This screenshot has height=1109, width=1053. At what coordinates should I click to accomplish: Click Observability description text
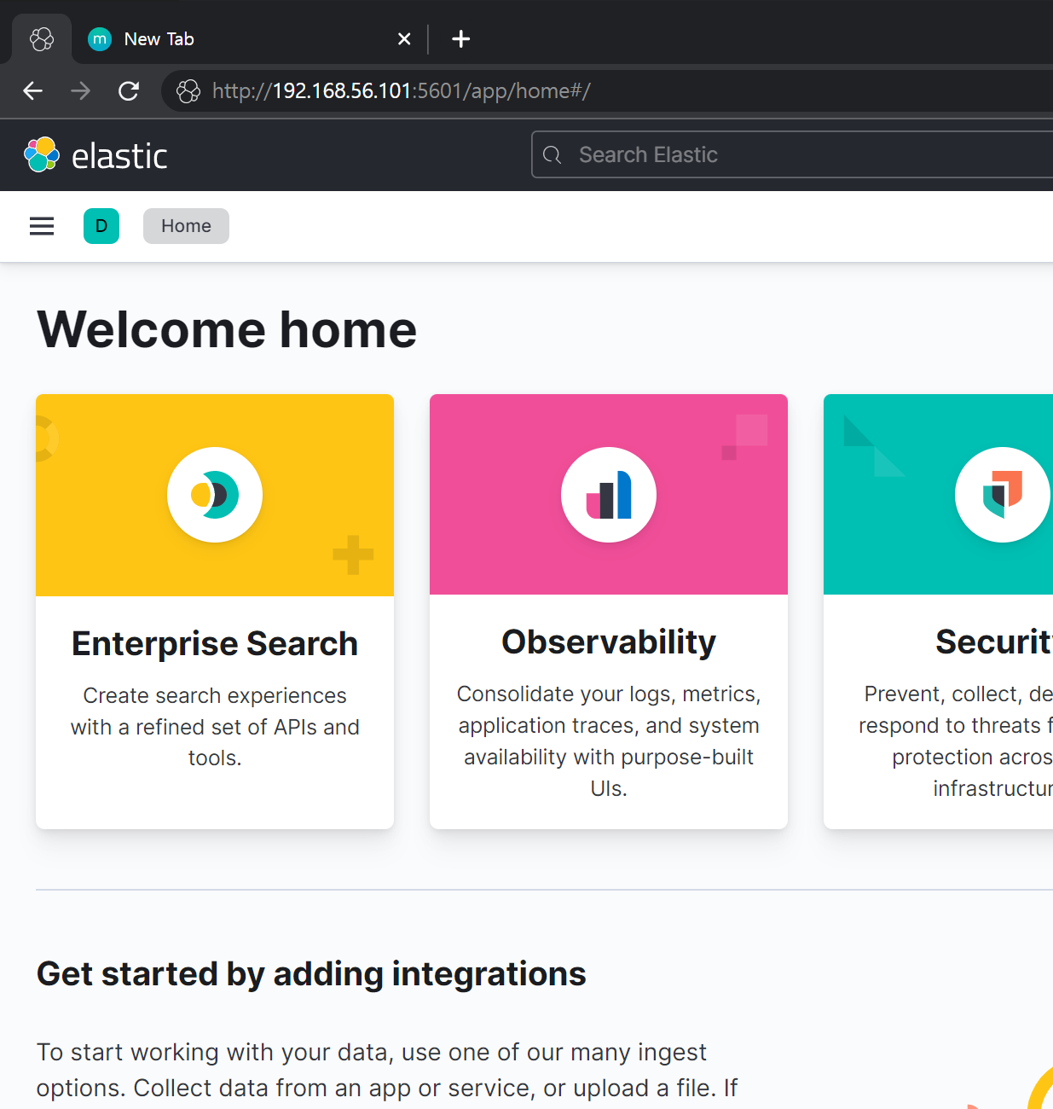tap(609, 740)
